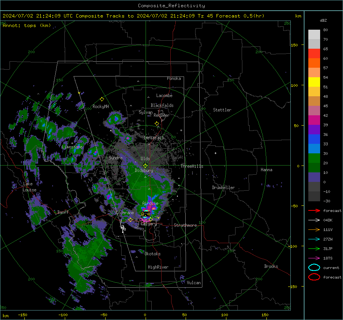Pick the purple 0-10 dBZ swatch
The width and height of the screenshot is (343, 320).
pos(314,177)
